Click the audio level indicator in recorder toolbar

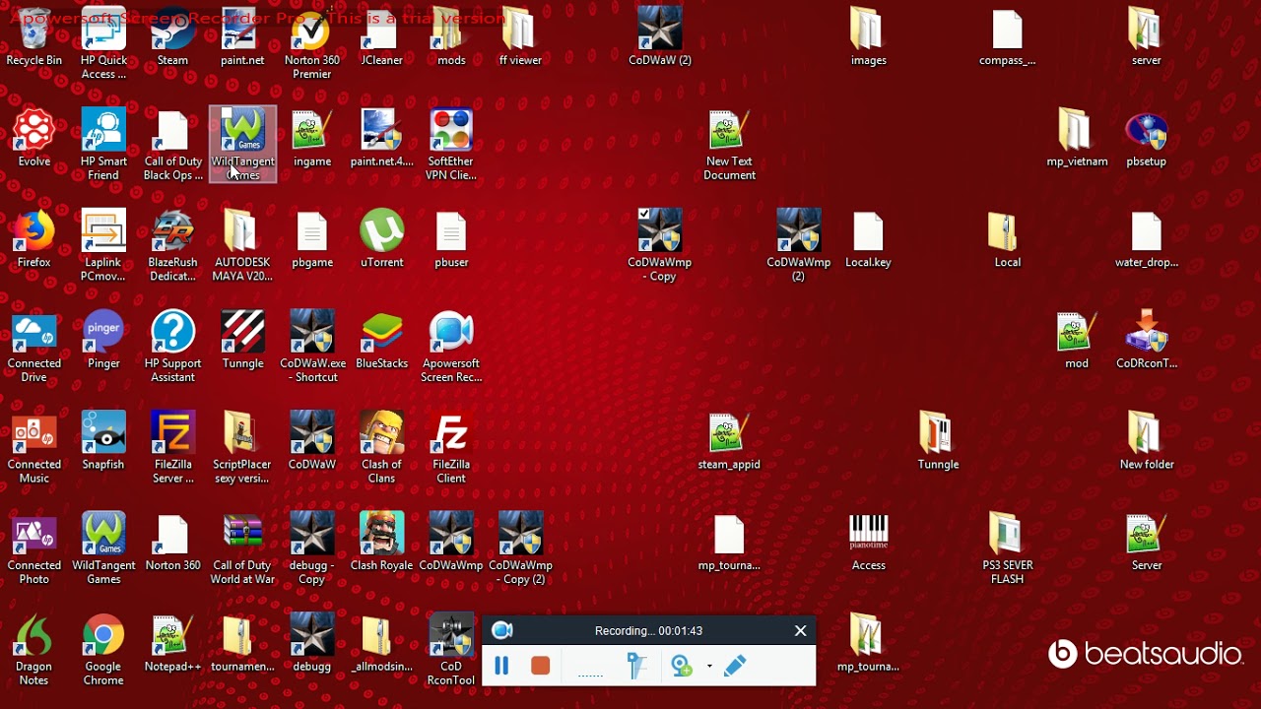pyautogui.click(x=590, y=676)
